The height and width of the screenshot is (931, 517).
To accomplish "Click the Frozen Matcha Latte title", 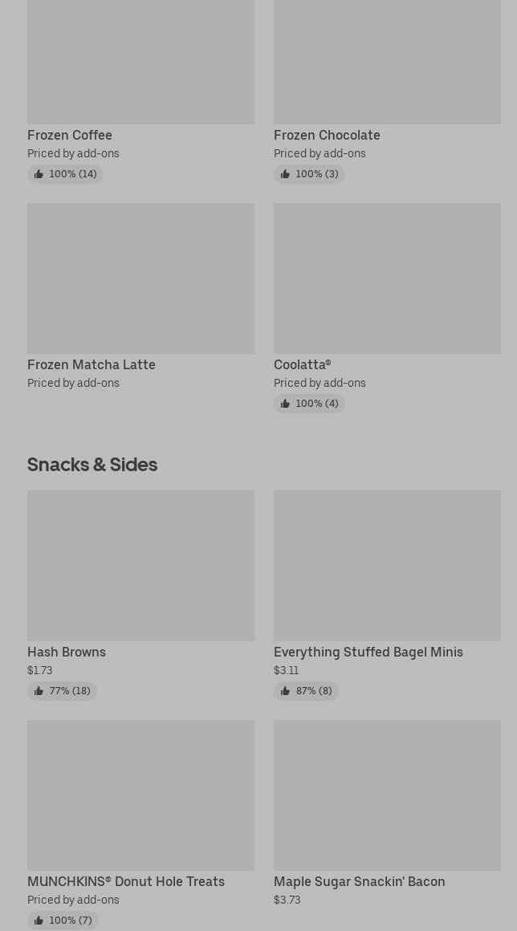I will click(x=92, y=364).
